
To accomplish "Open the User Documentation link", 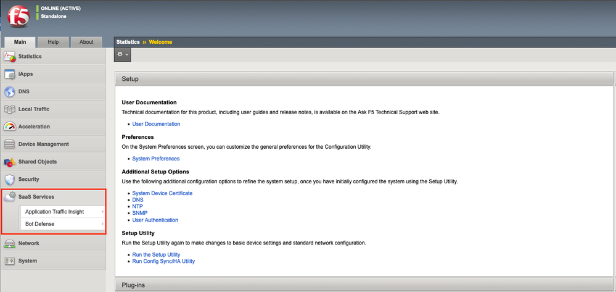I will [156, 124].
